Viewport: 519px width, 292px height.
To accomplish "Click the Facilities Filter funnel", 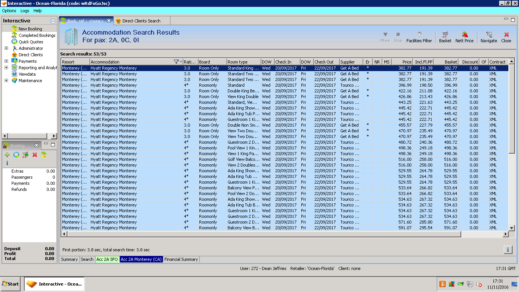I will coord(419,35).
